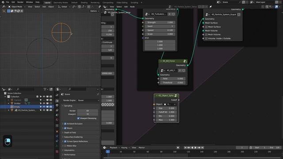The image size is (283, 159).
Task: Open the File menu
Action: (8, 2)
